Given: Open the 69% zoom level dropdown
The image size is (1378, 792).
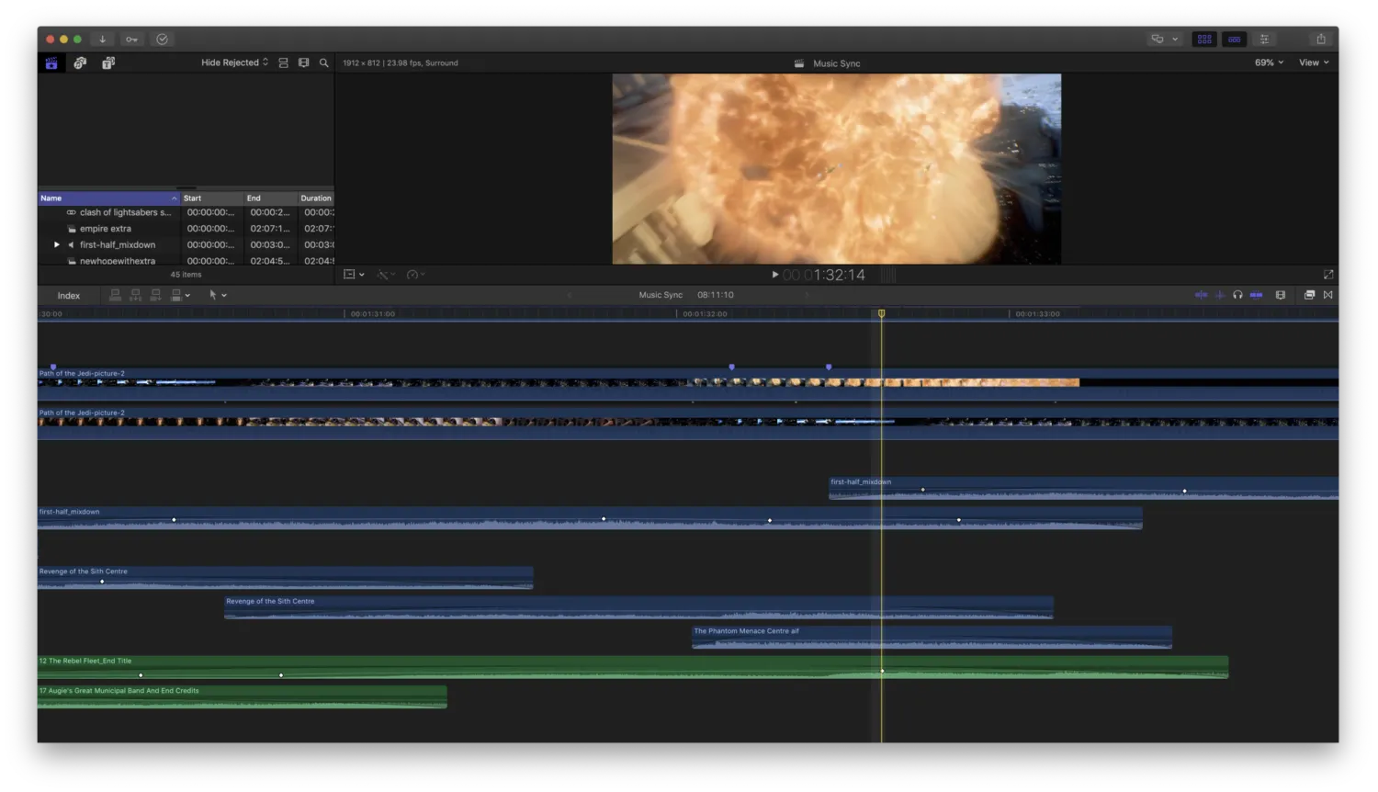Looking at the screenshot, I should tap(1269, 62).
